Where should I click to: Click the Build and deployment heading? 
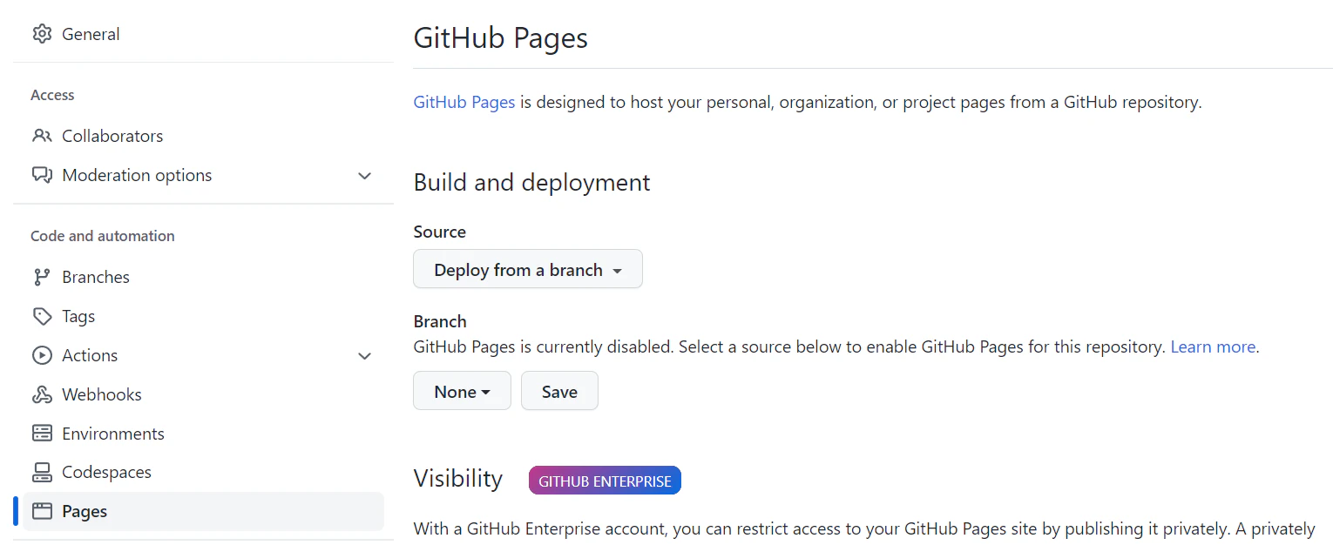531,182
